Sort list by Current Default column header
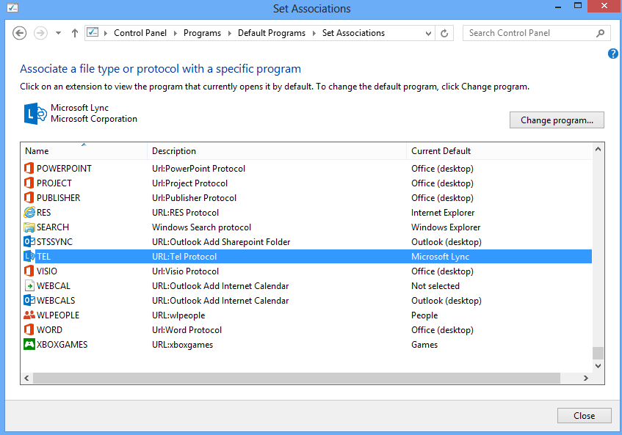 pyautogui.click(x=499, y=151)
